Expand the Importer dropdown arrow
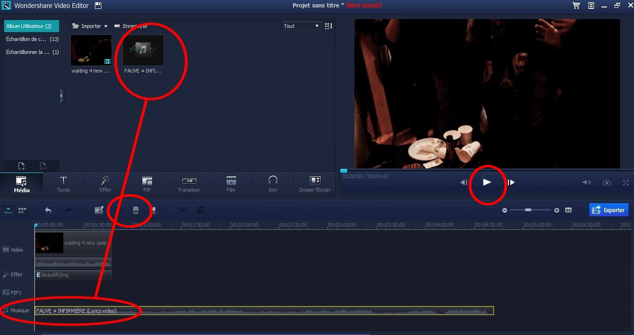Viewport: 634px width, 335px height. pyautogui.click(x=106, y=27)
